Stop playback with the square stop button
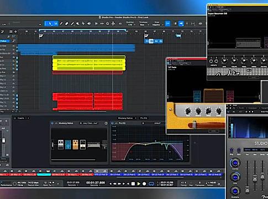Image resolution: width=268 pixels, height=199 pixels. click(x=133, y=184)
